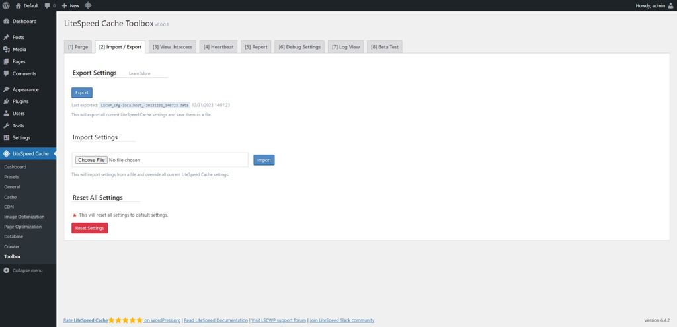Click the Version 6.4.2 footer text

point(657,320)
